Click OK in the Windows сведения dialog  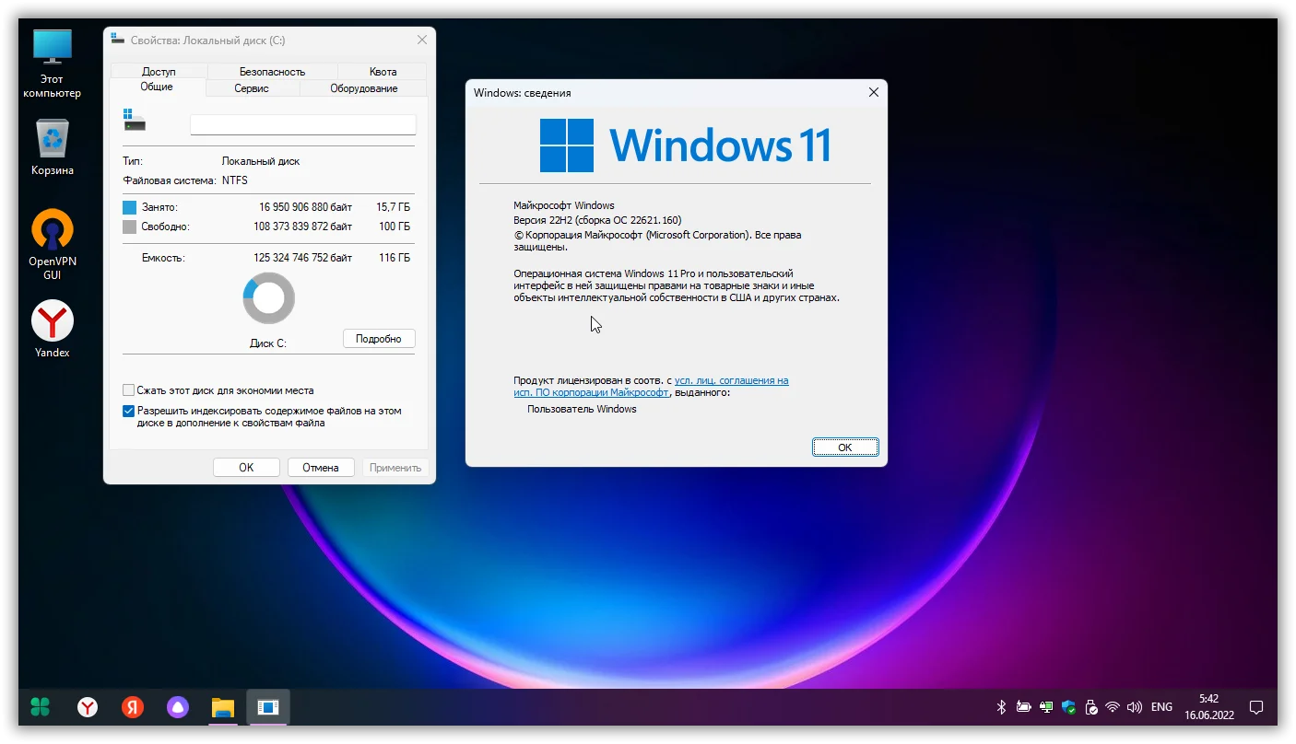click(845, 448)
